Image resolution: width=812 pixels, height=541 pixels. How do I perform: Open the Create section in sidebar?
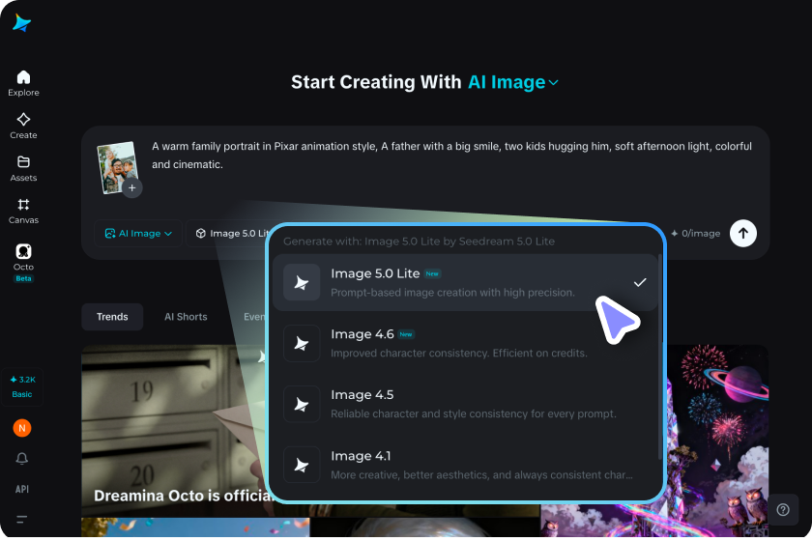(x=23, y=126)
